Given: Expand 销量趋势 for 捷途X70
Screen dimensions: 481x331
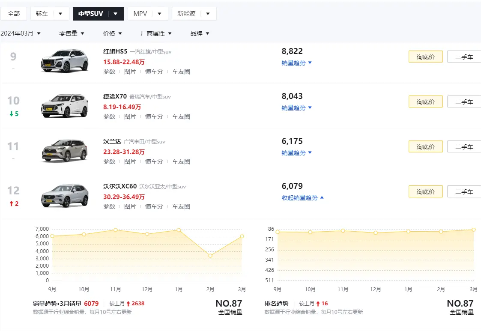Looking at the screenshot, I should tap(297, 108).
